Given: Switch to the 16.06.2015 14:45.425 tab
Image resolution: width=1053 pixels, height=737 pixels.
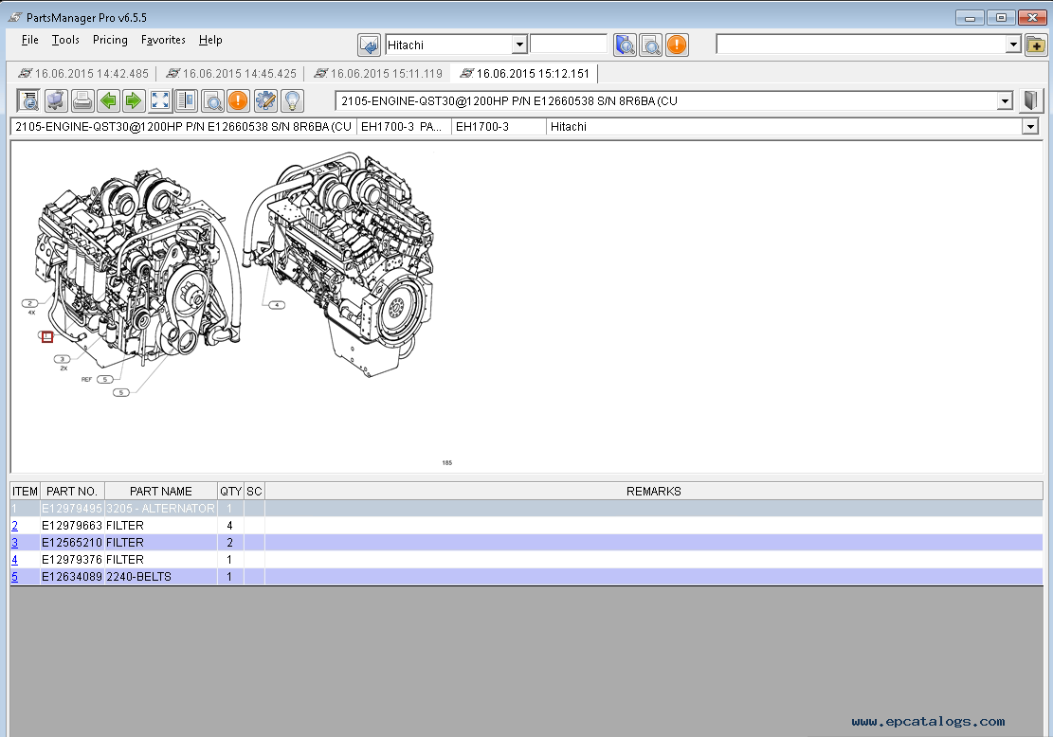Looking at the screenshot, I should (x=230, y=74).
